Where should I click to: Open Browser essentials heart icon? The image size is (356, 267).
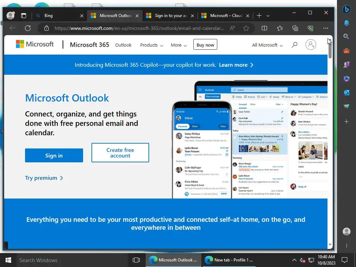pyautogui.click(x=310, y=28)
